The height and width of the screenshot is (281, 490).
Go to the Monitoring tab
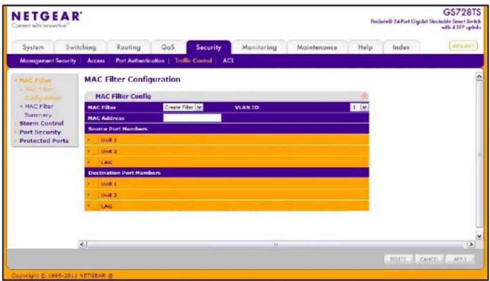(x=259, y=47)
